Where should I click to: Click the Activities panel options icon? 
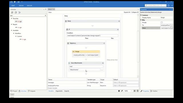[x=19, y=13]
